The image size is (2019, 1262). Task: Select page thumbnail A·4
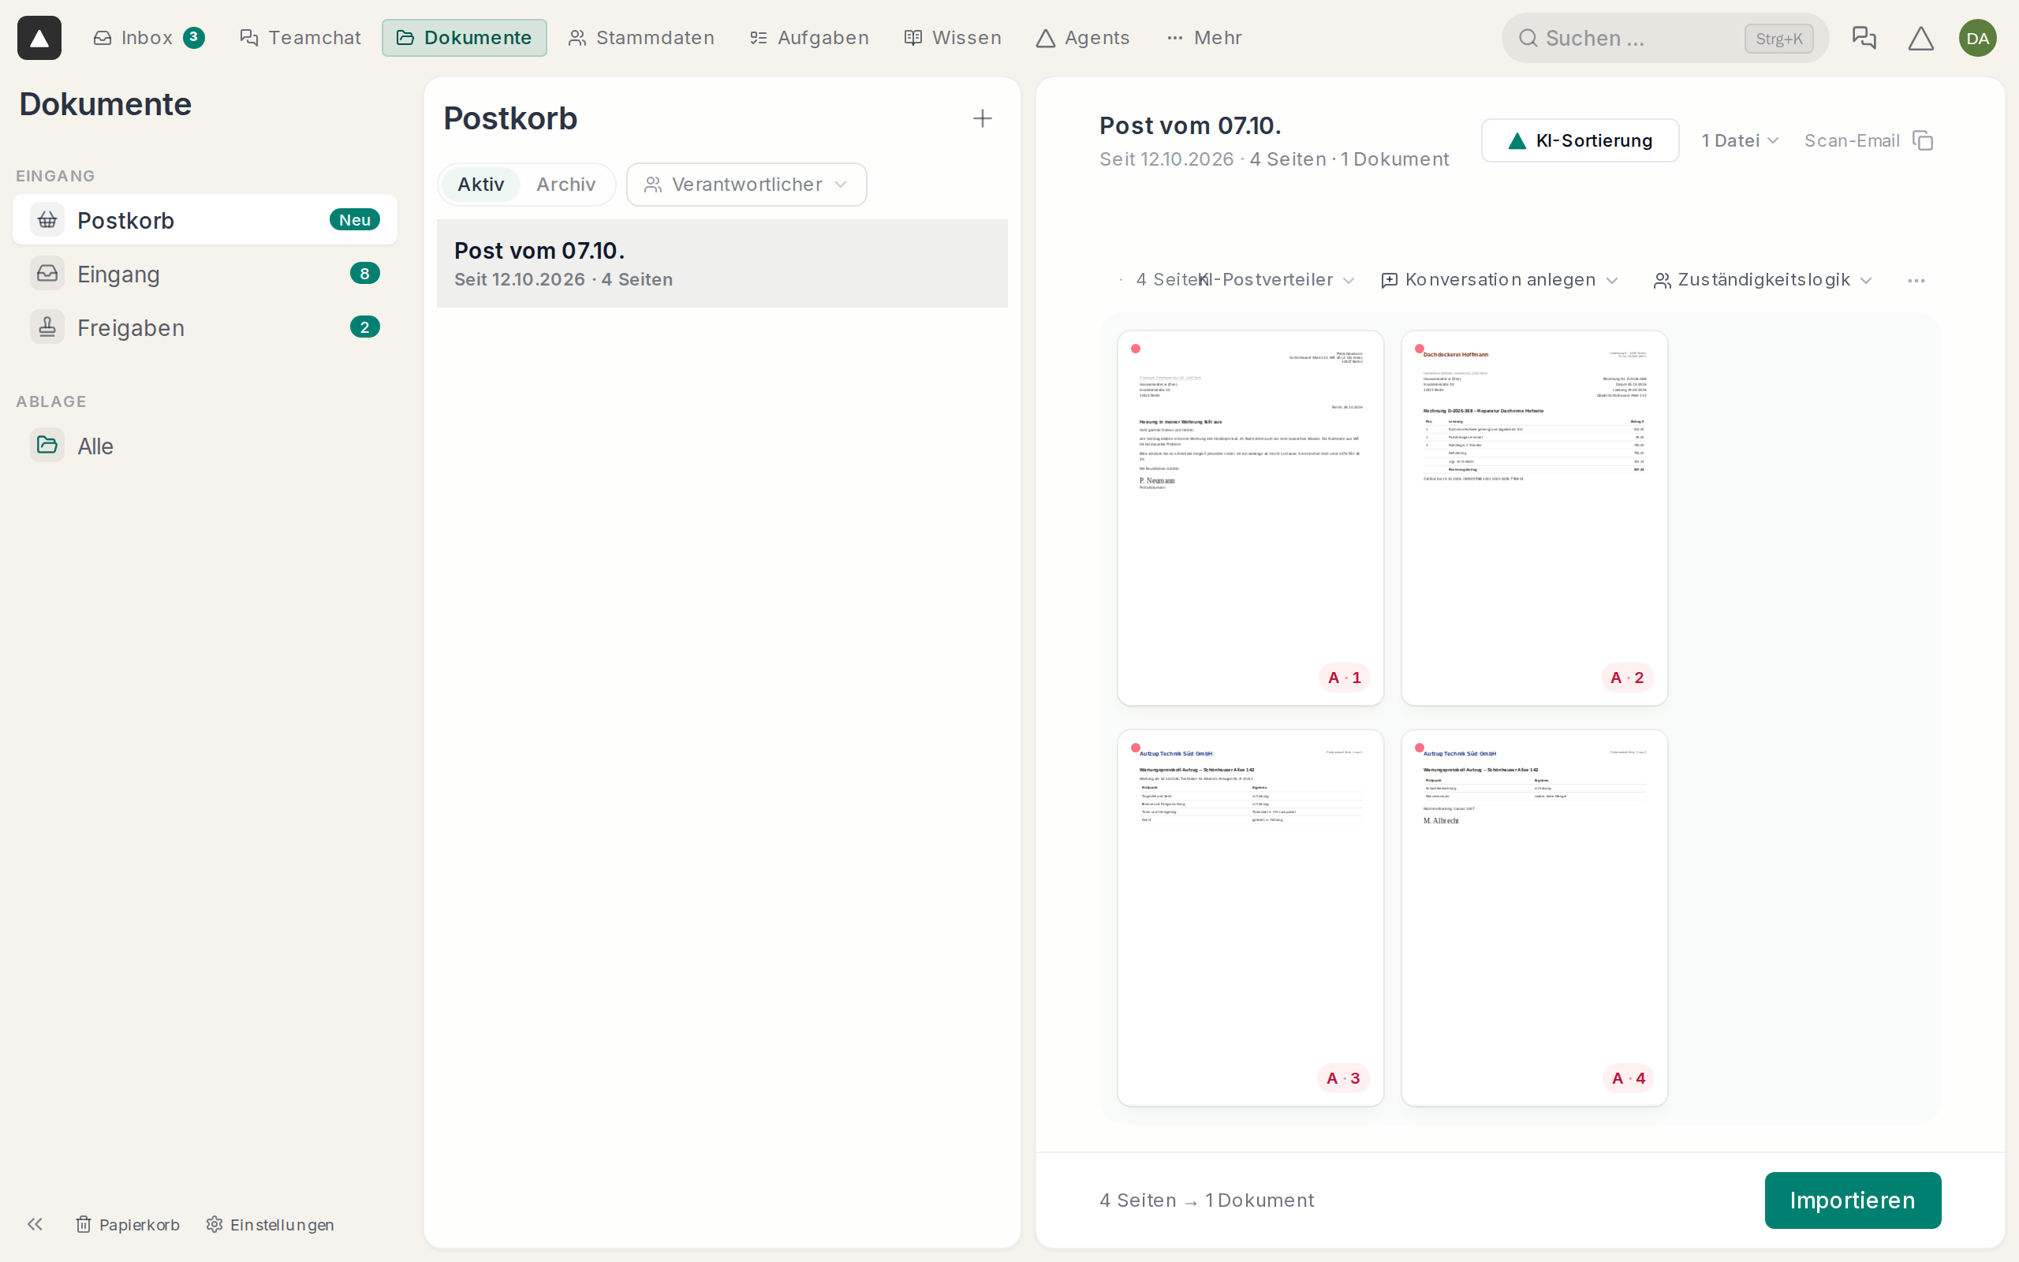(x=1533, y=917)
